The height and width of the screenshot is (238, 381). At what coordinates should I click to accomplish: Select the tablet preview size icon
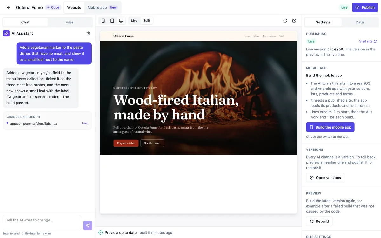(112, 21)
